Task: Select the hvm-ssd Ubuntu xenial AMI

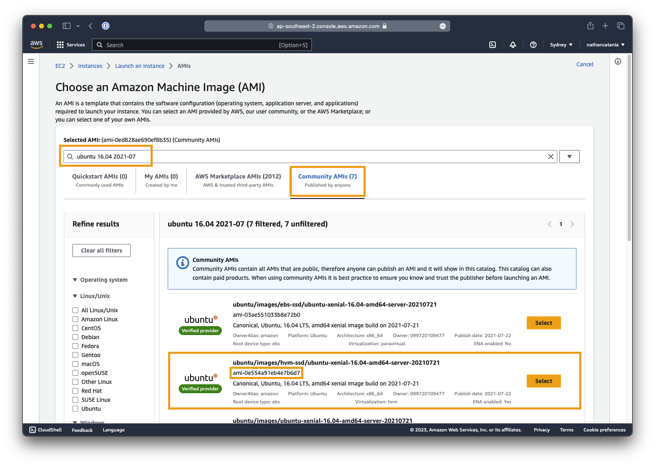Action: [x=543, y=381]
